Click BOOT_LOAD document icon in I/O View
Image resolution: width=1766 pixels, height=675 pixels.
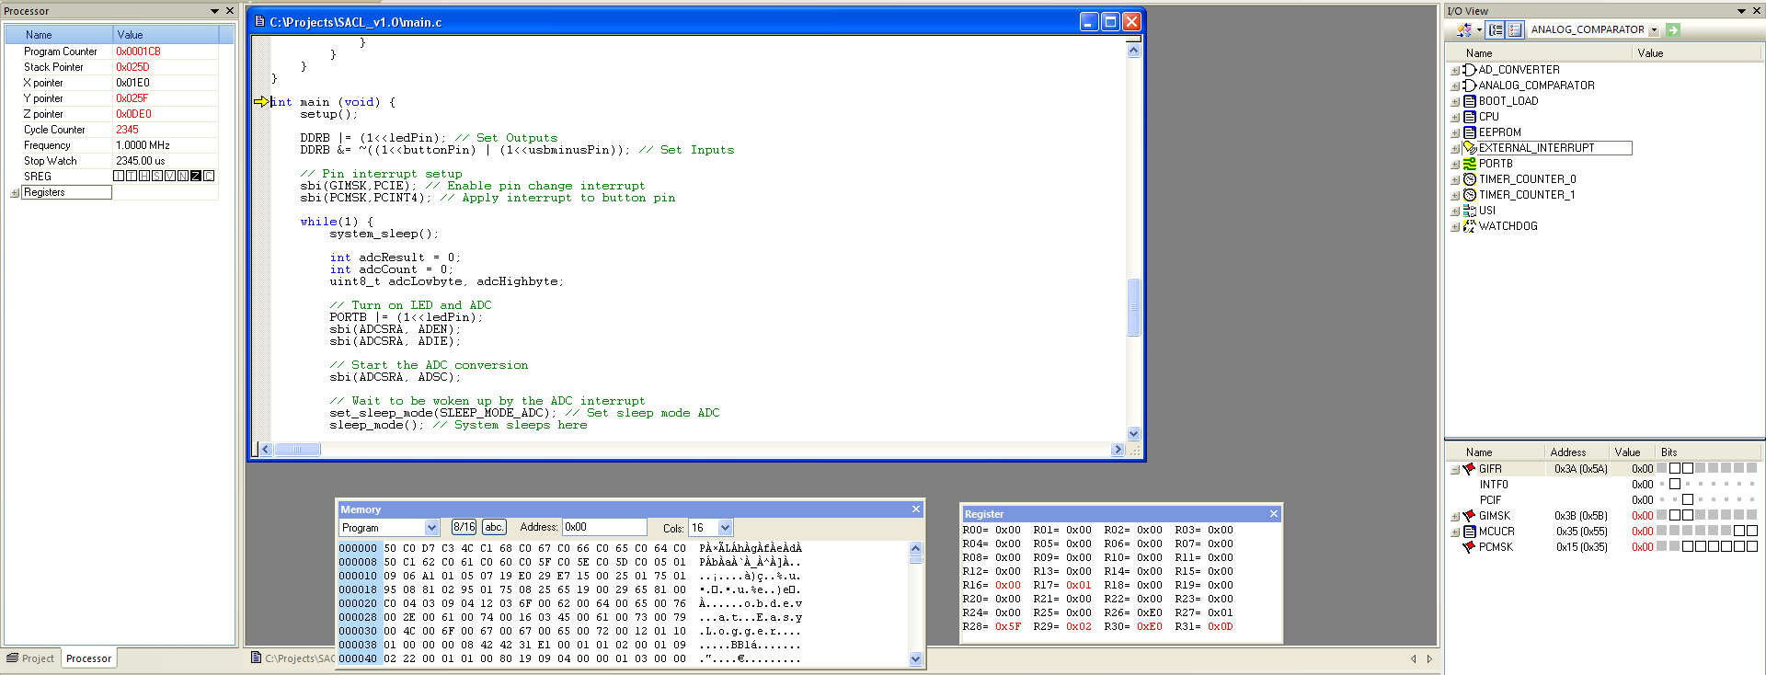(1470, 101)
